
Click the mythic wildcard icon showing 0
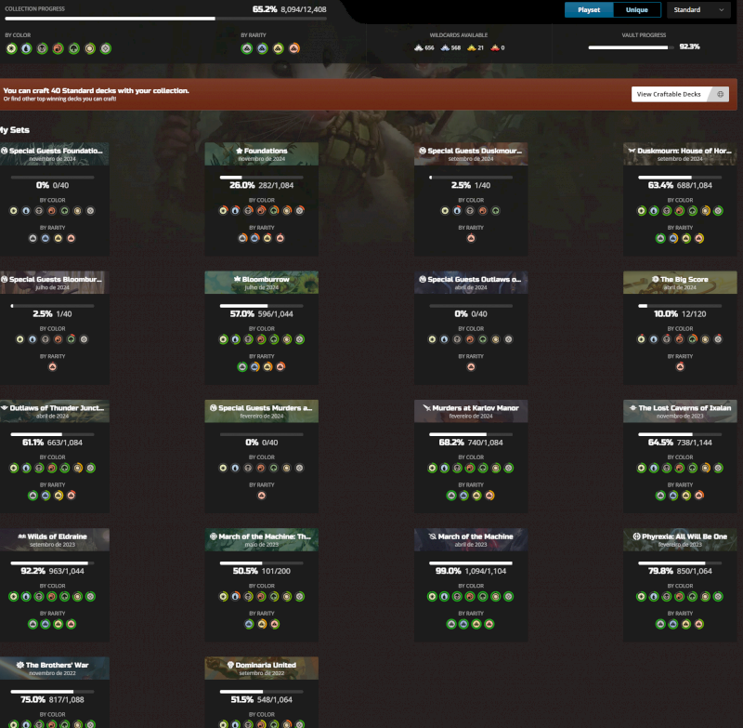(x=495, y=47)
